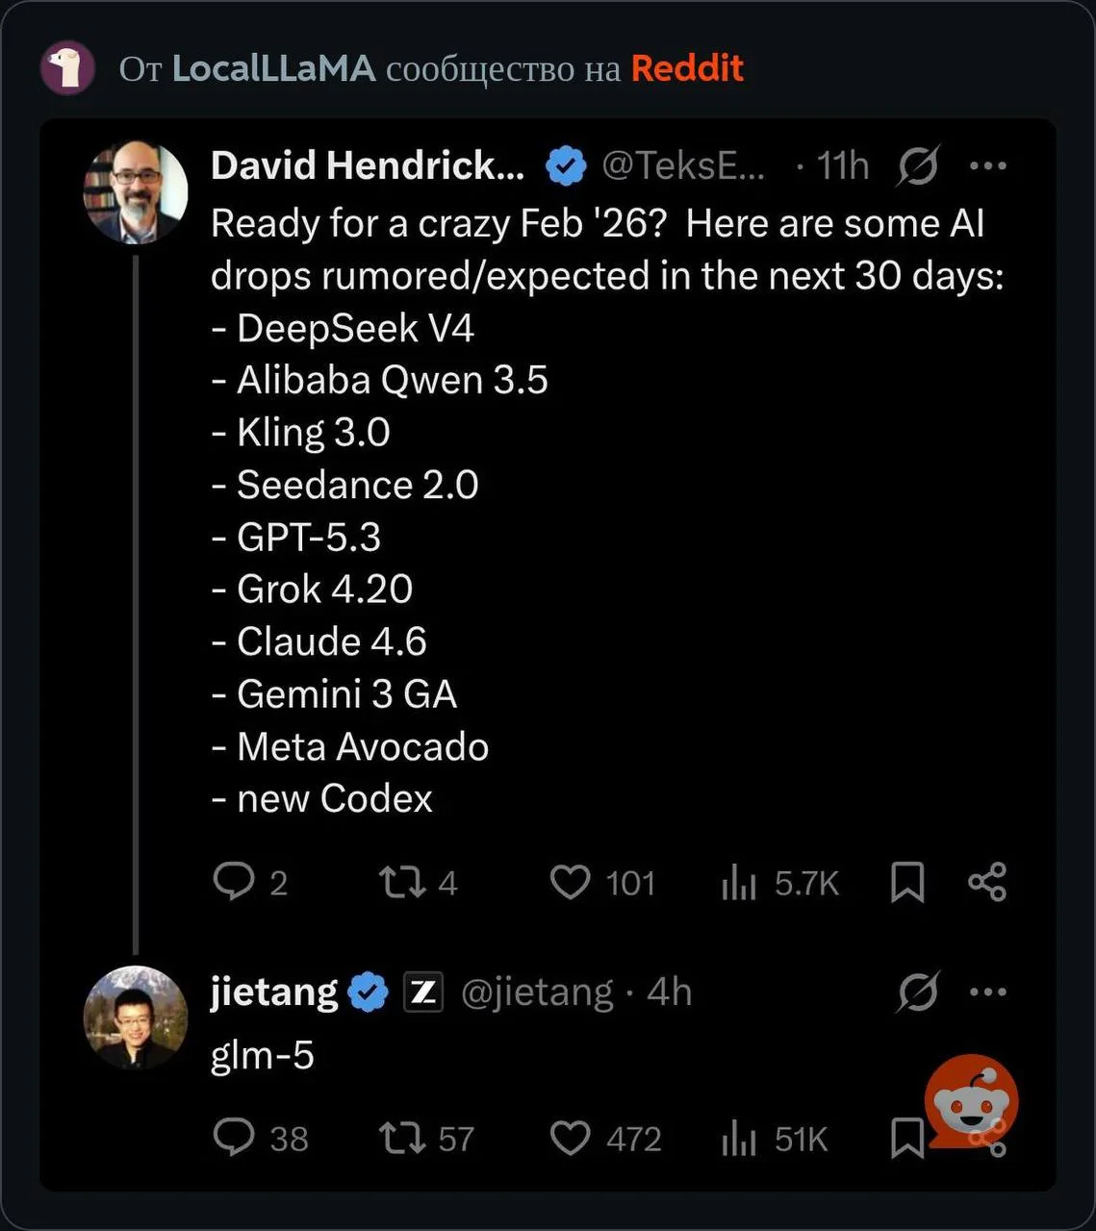Click the orange Reddit link in header

[x=687, y=68]
